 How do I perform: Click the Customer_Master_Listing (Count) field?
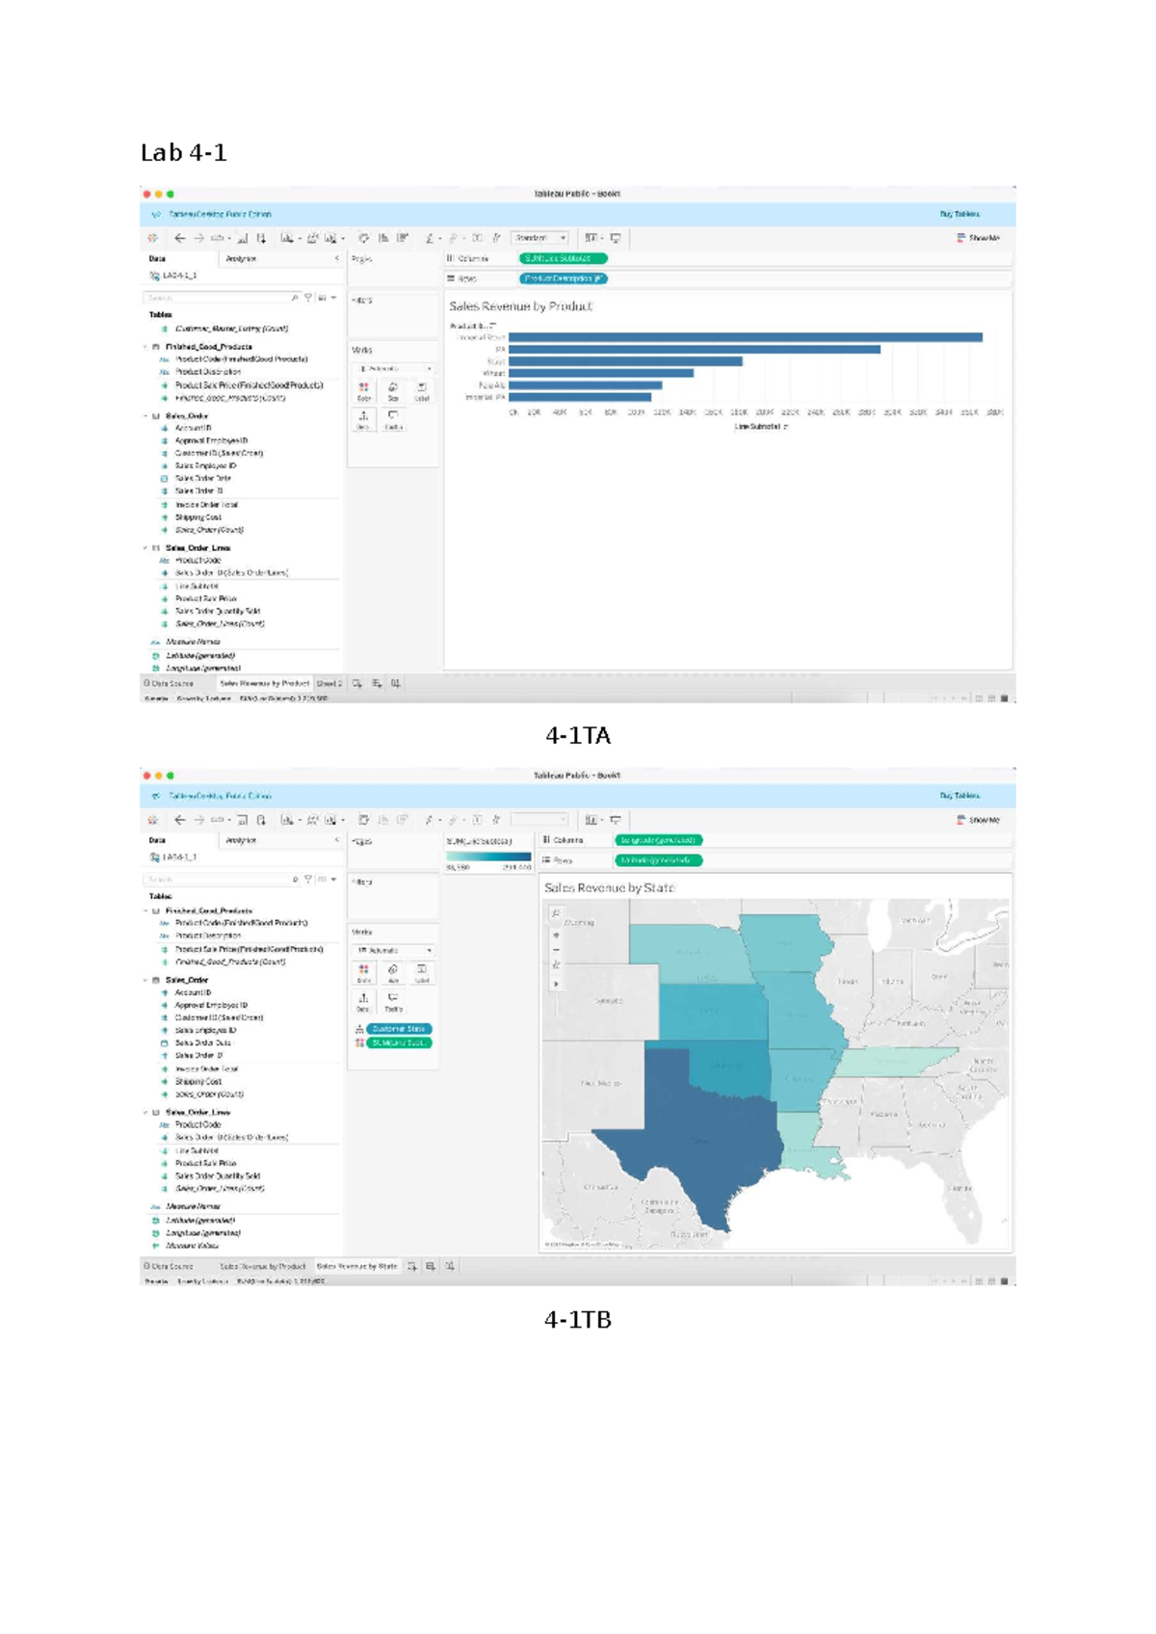[231, 329]
